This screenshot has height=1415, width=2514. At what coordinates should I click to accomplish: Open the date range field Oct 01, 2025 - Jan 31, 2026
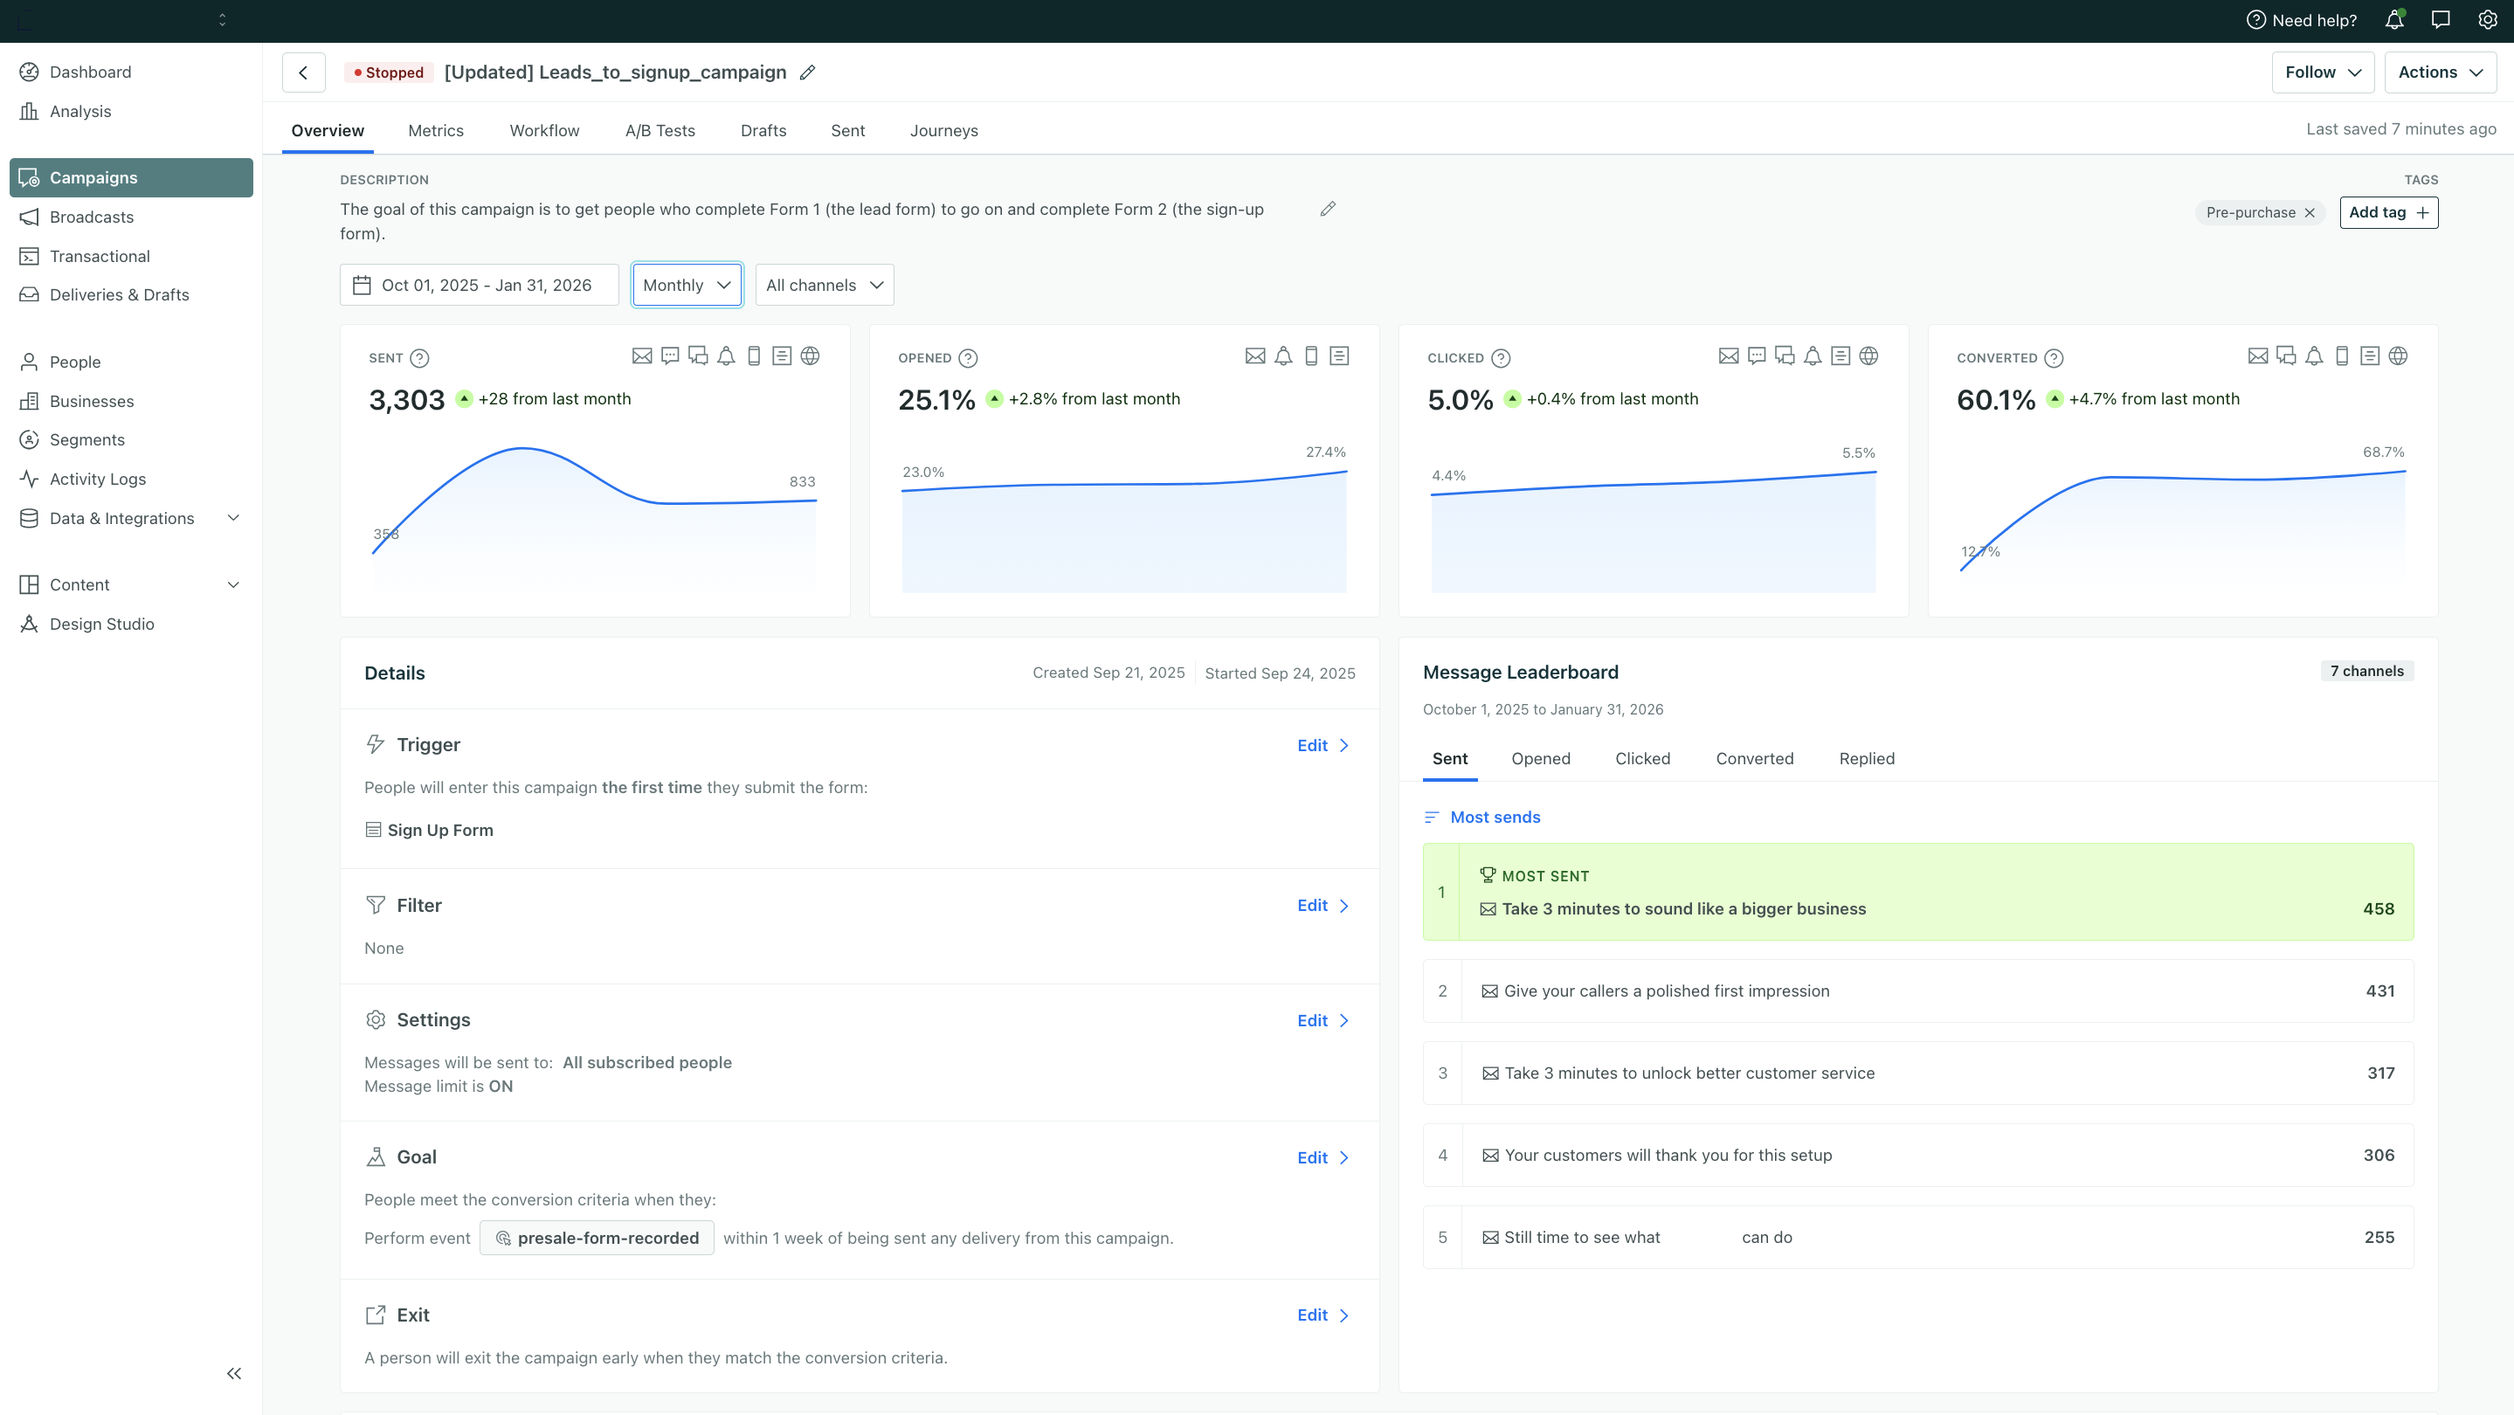pos(480,284)
